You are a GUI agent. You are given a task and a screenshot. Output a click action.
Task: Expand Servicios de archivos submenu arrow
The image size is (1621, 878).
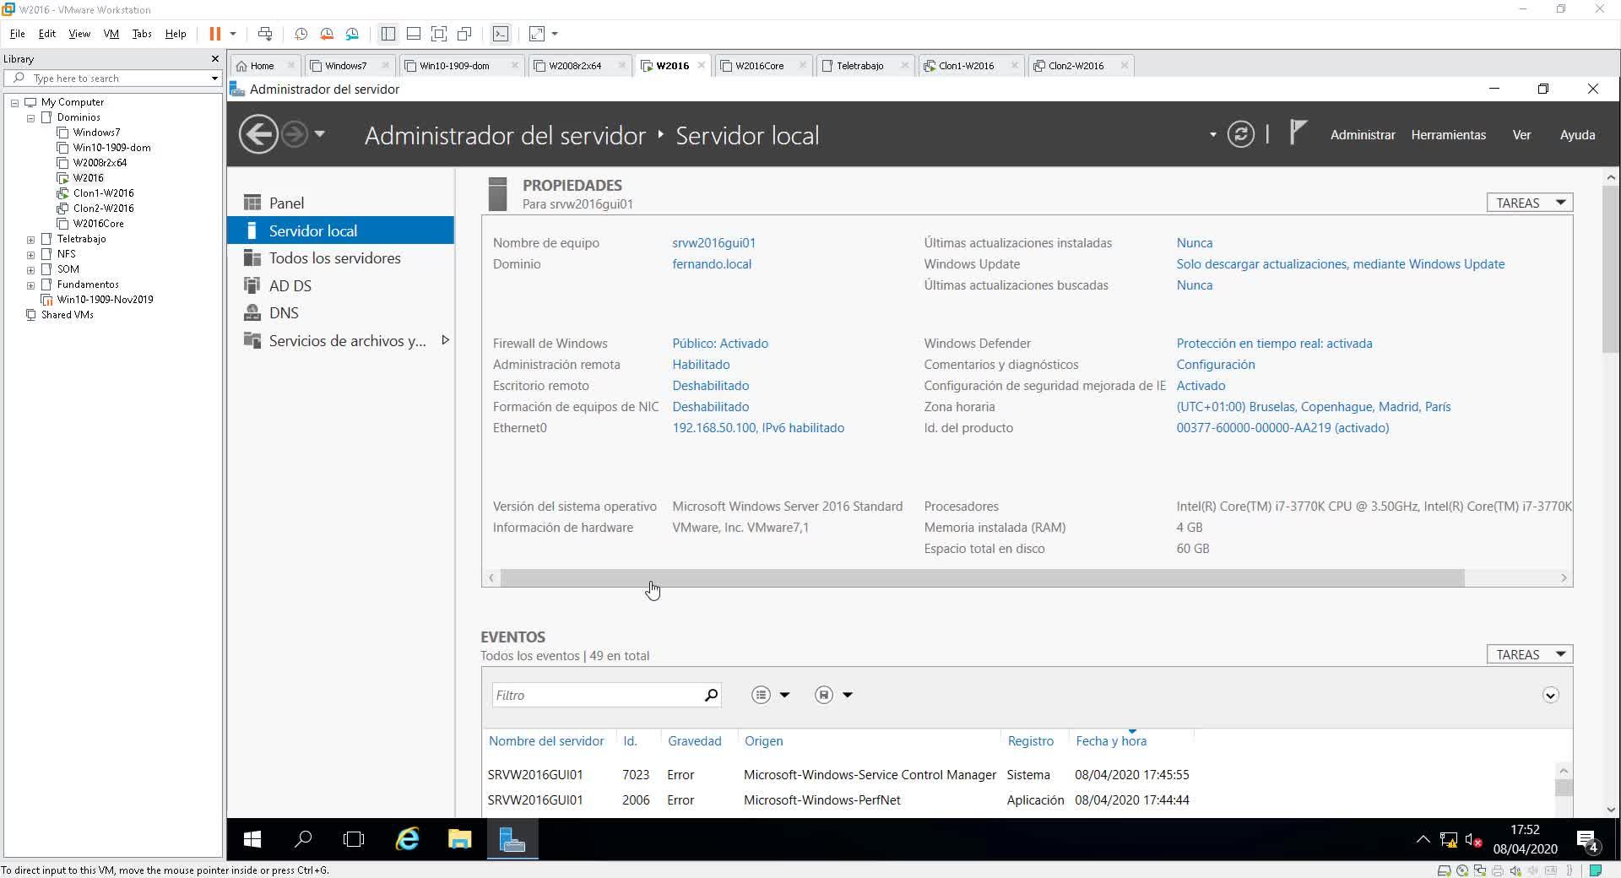point(445,340)
